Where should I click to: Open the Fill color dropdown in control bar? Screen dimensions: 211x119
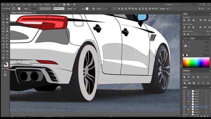[x=16, y=9]
